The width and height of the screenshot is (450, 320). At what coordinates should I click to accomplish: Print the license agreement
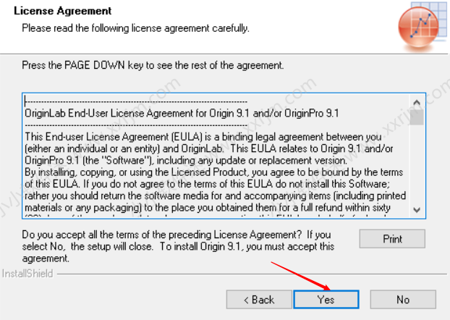point(392,239)
